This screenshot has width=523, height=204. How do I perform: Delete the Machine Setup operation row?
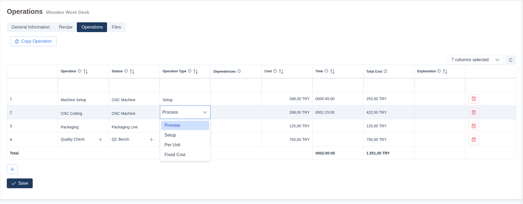click(x=473, y=99)
